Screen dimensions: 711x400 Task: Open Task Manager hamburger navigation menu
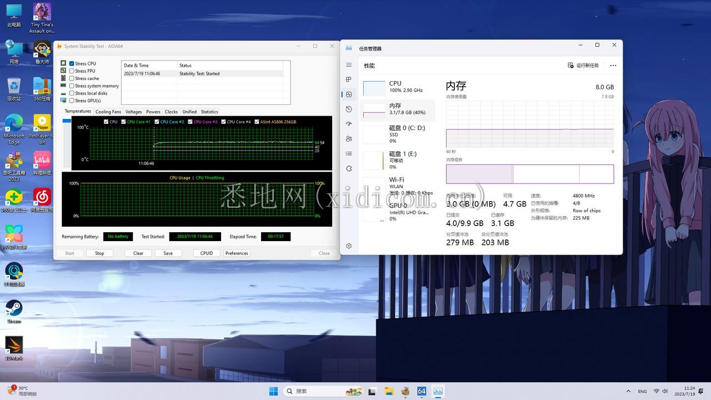coord(349,66)
